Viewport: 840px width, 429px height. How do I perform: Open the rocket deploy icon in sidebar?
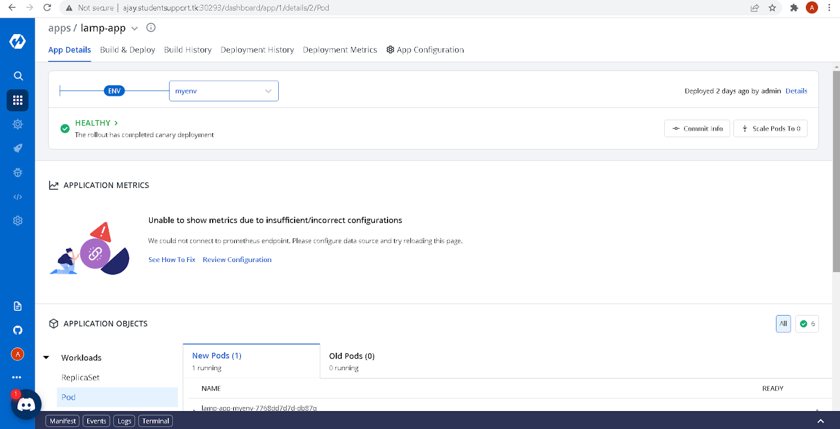18,148
